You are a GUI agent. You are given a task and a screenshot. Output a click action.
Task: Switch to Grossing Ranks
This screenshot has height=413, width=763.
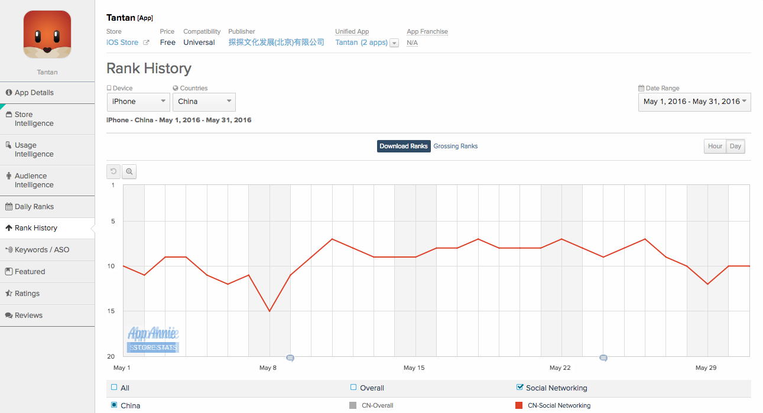[456, 146]
